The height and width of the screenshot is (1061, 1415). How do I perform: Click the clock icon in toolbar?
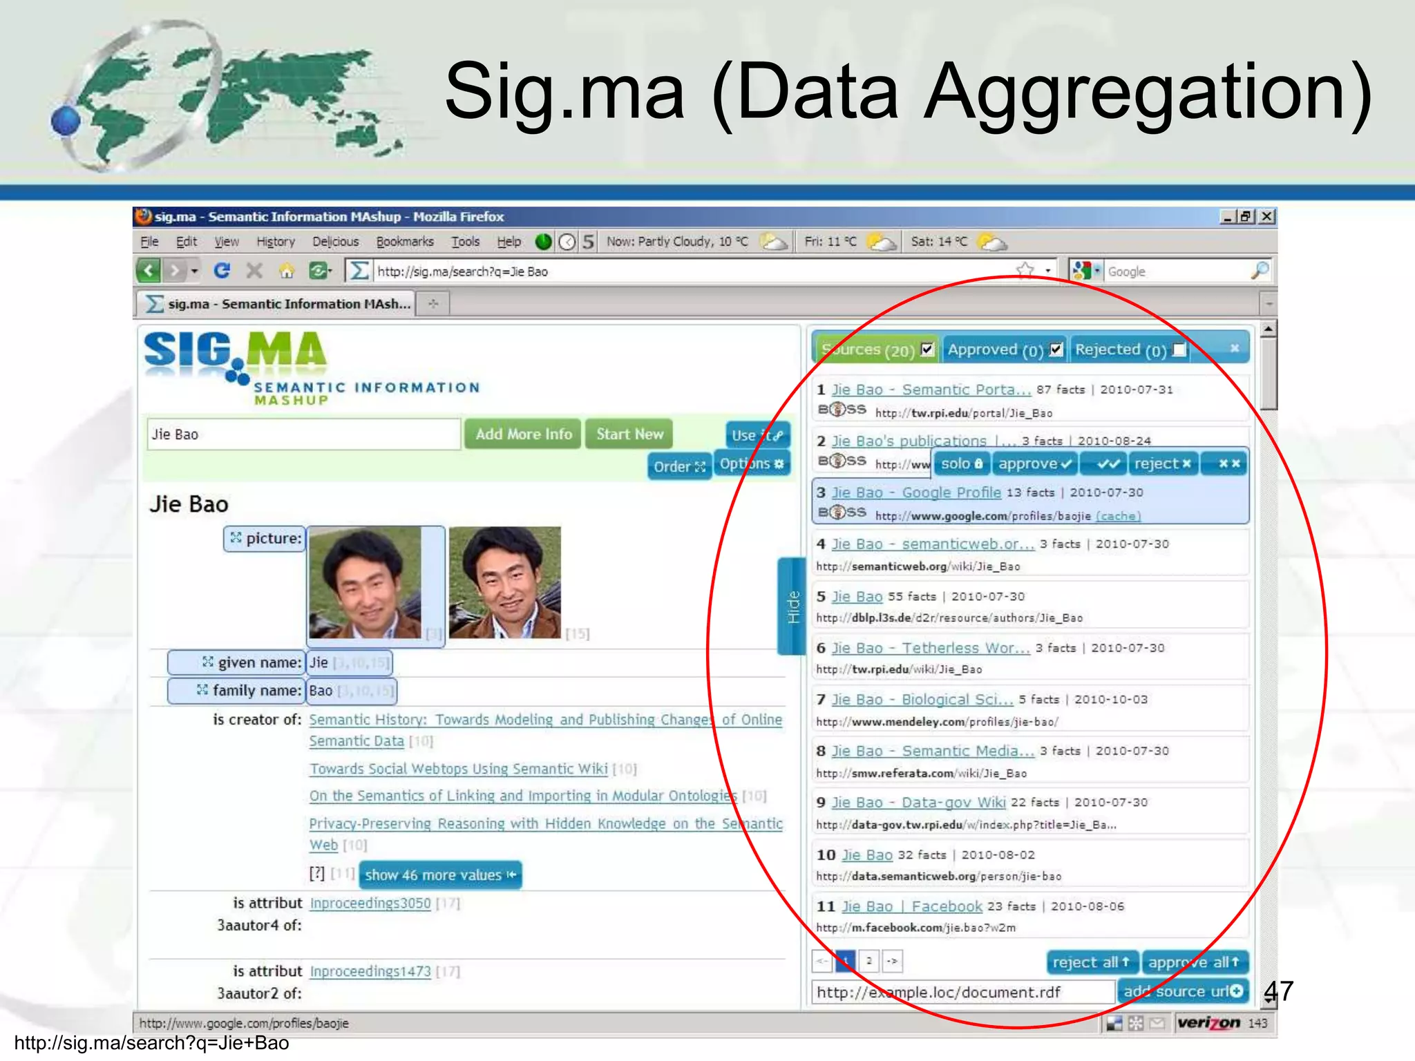[567, 242]
